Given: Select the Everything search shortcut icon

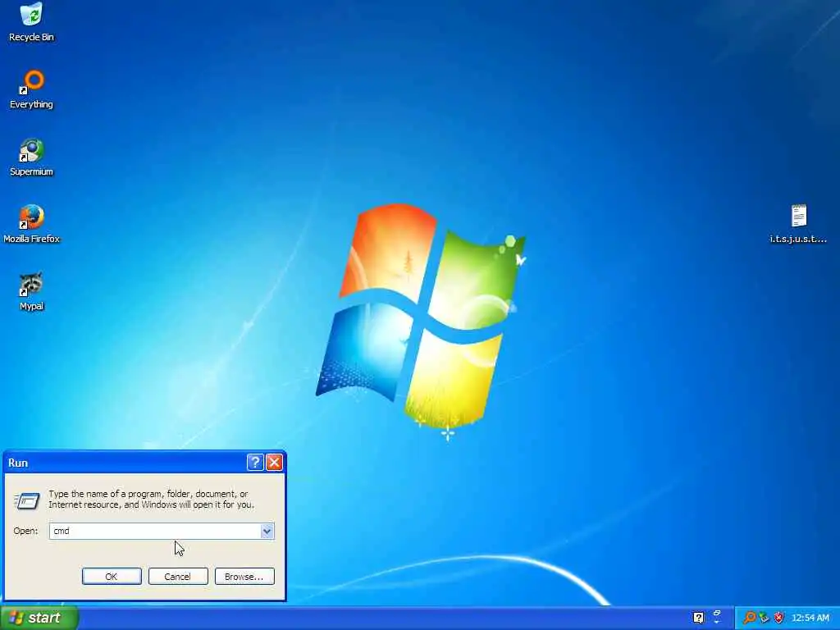Looking at the screenshot, I should 32,89.
